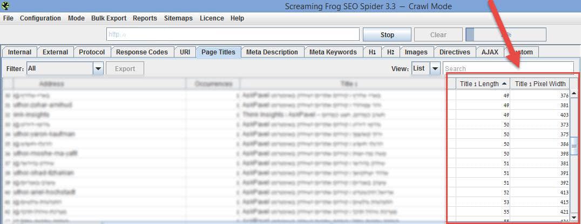
Task: Select the cell with pixel width 415
Action: coord(539,202)
